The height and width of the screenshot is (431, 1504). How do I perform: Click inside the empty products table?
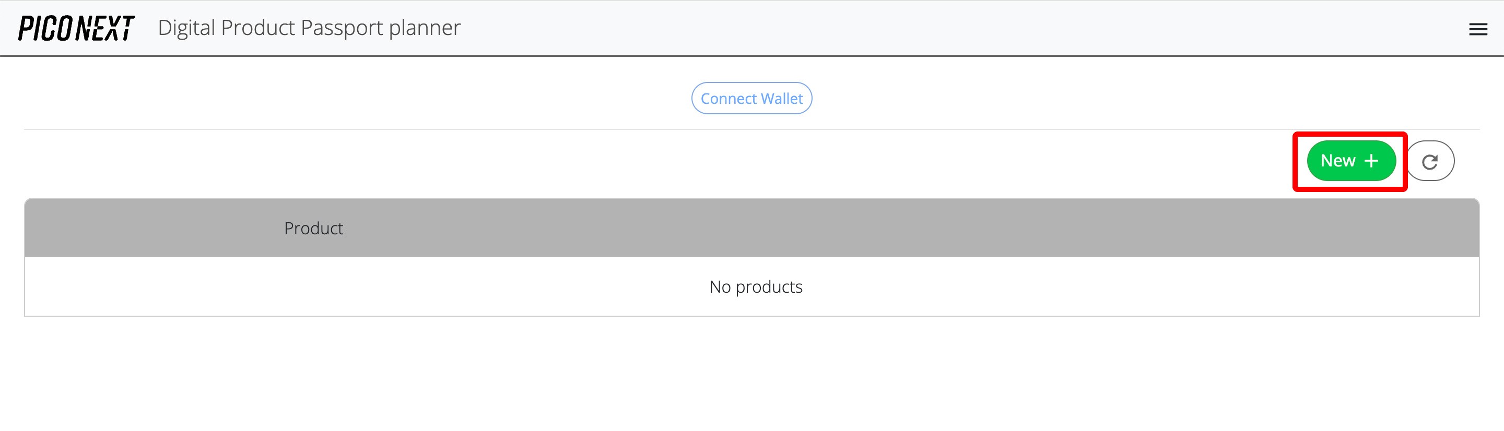(x=756, y=286)
